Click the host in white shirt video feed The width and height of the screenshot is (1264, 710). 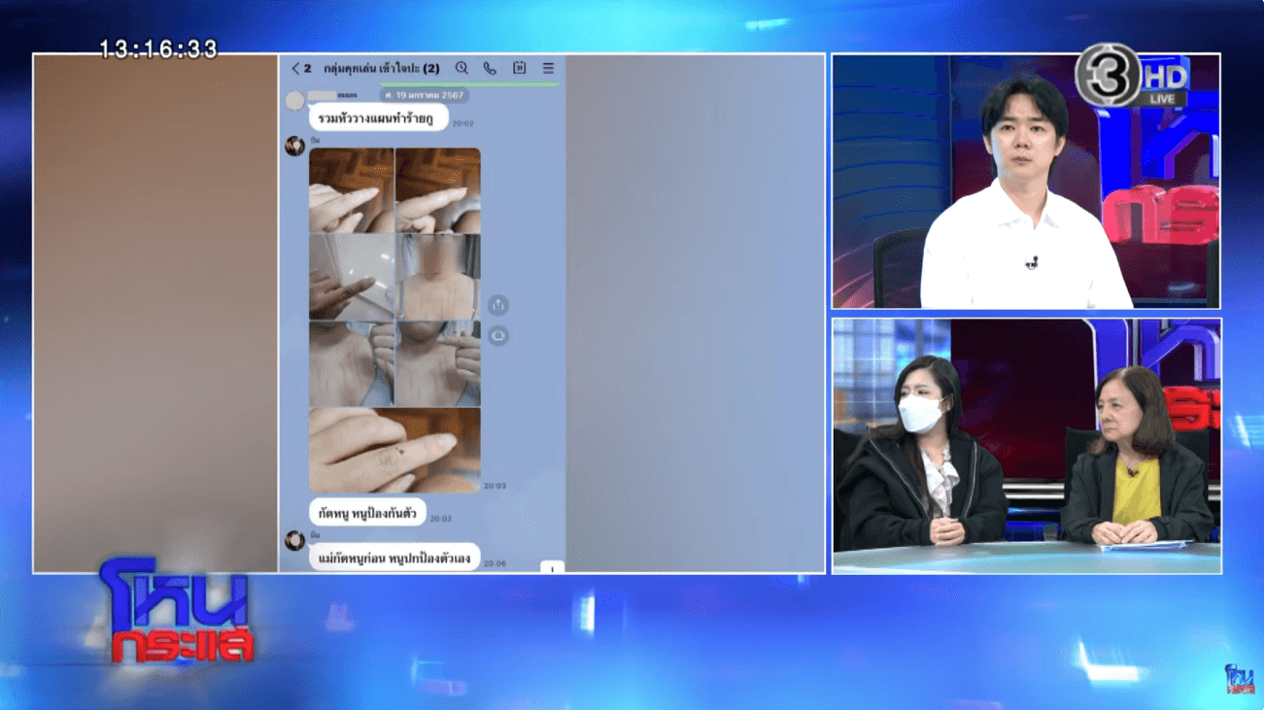pyautogui.click(x=1026, y=182)
